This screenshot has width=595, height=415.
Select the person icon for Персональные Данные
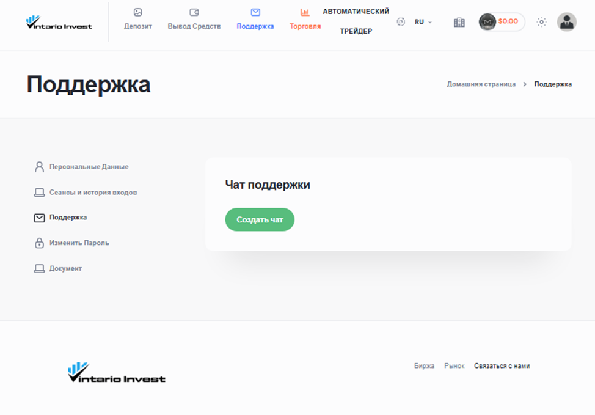coord(39,167)
